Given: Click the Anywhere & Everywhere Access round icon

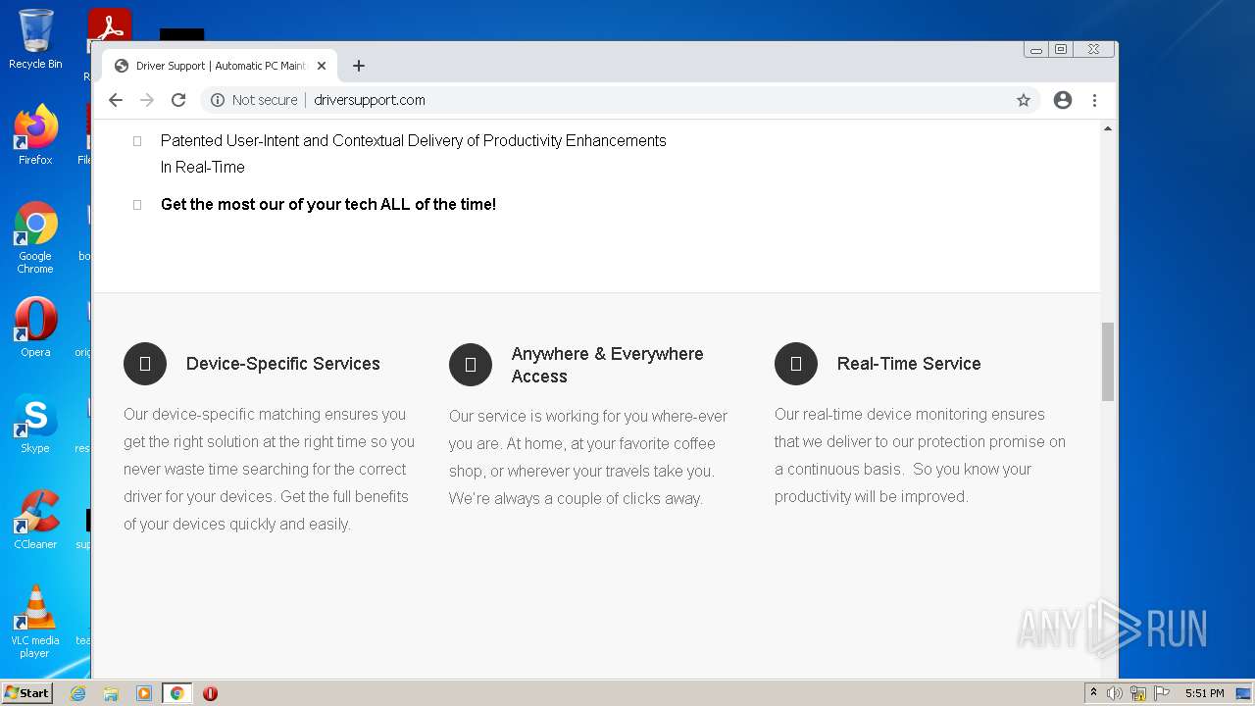Looking at the screenshot, I should tap(471, 365).
